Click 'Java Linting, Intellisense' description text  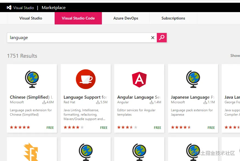(84, 115)
